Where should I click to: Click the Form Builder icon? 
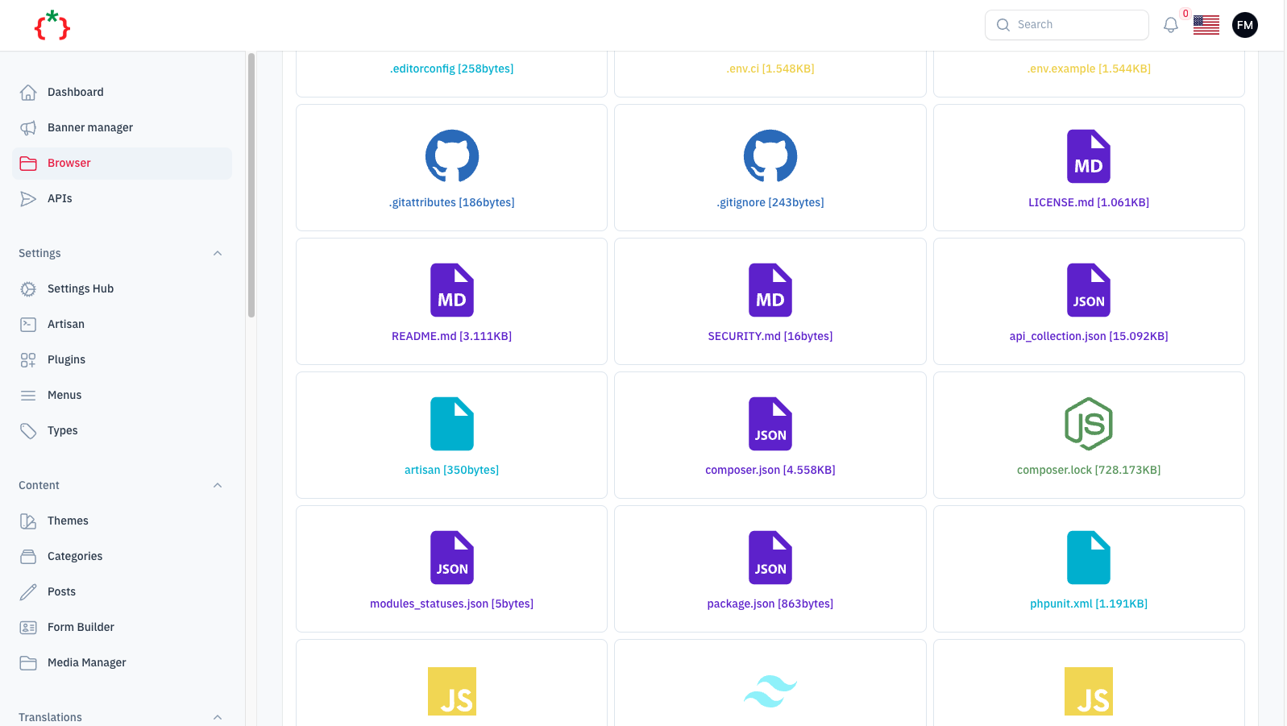28,627
